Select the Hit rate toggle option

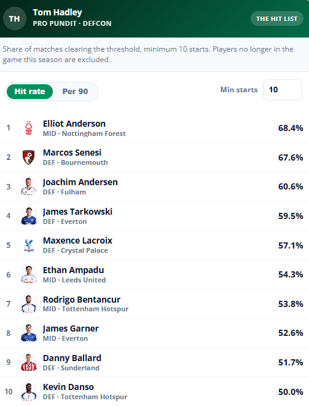pyautogui.click(x=29, y=92)
